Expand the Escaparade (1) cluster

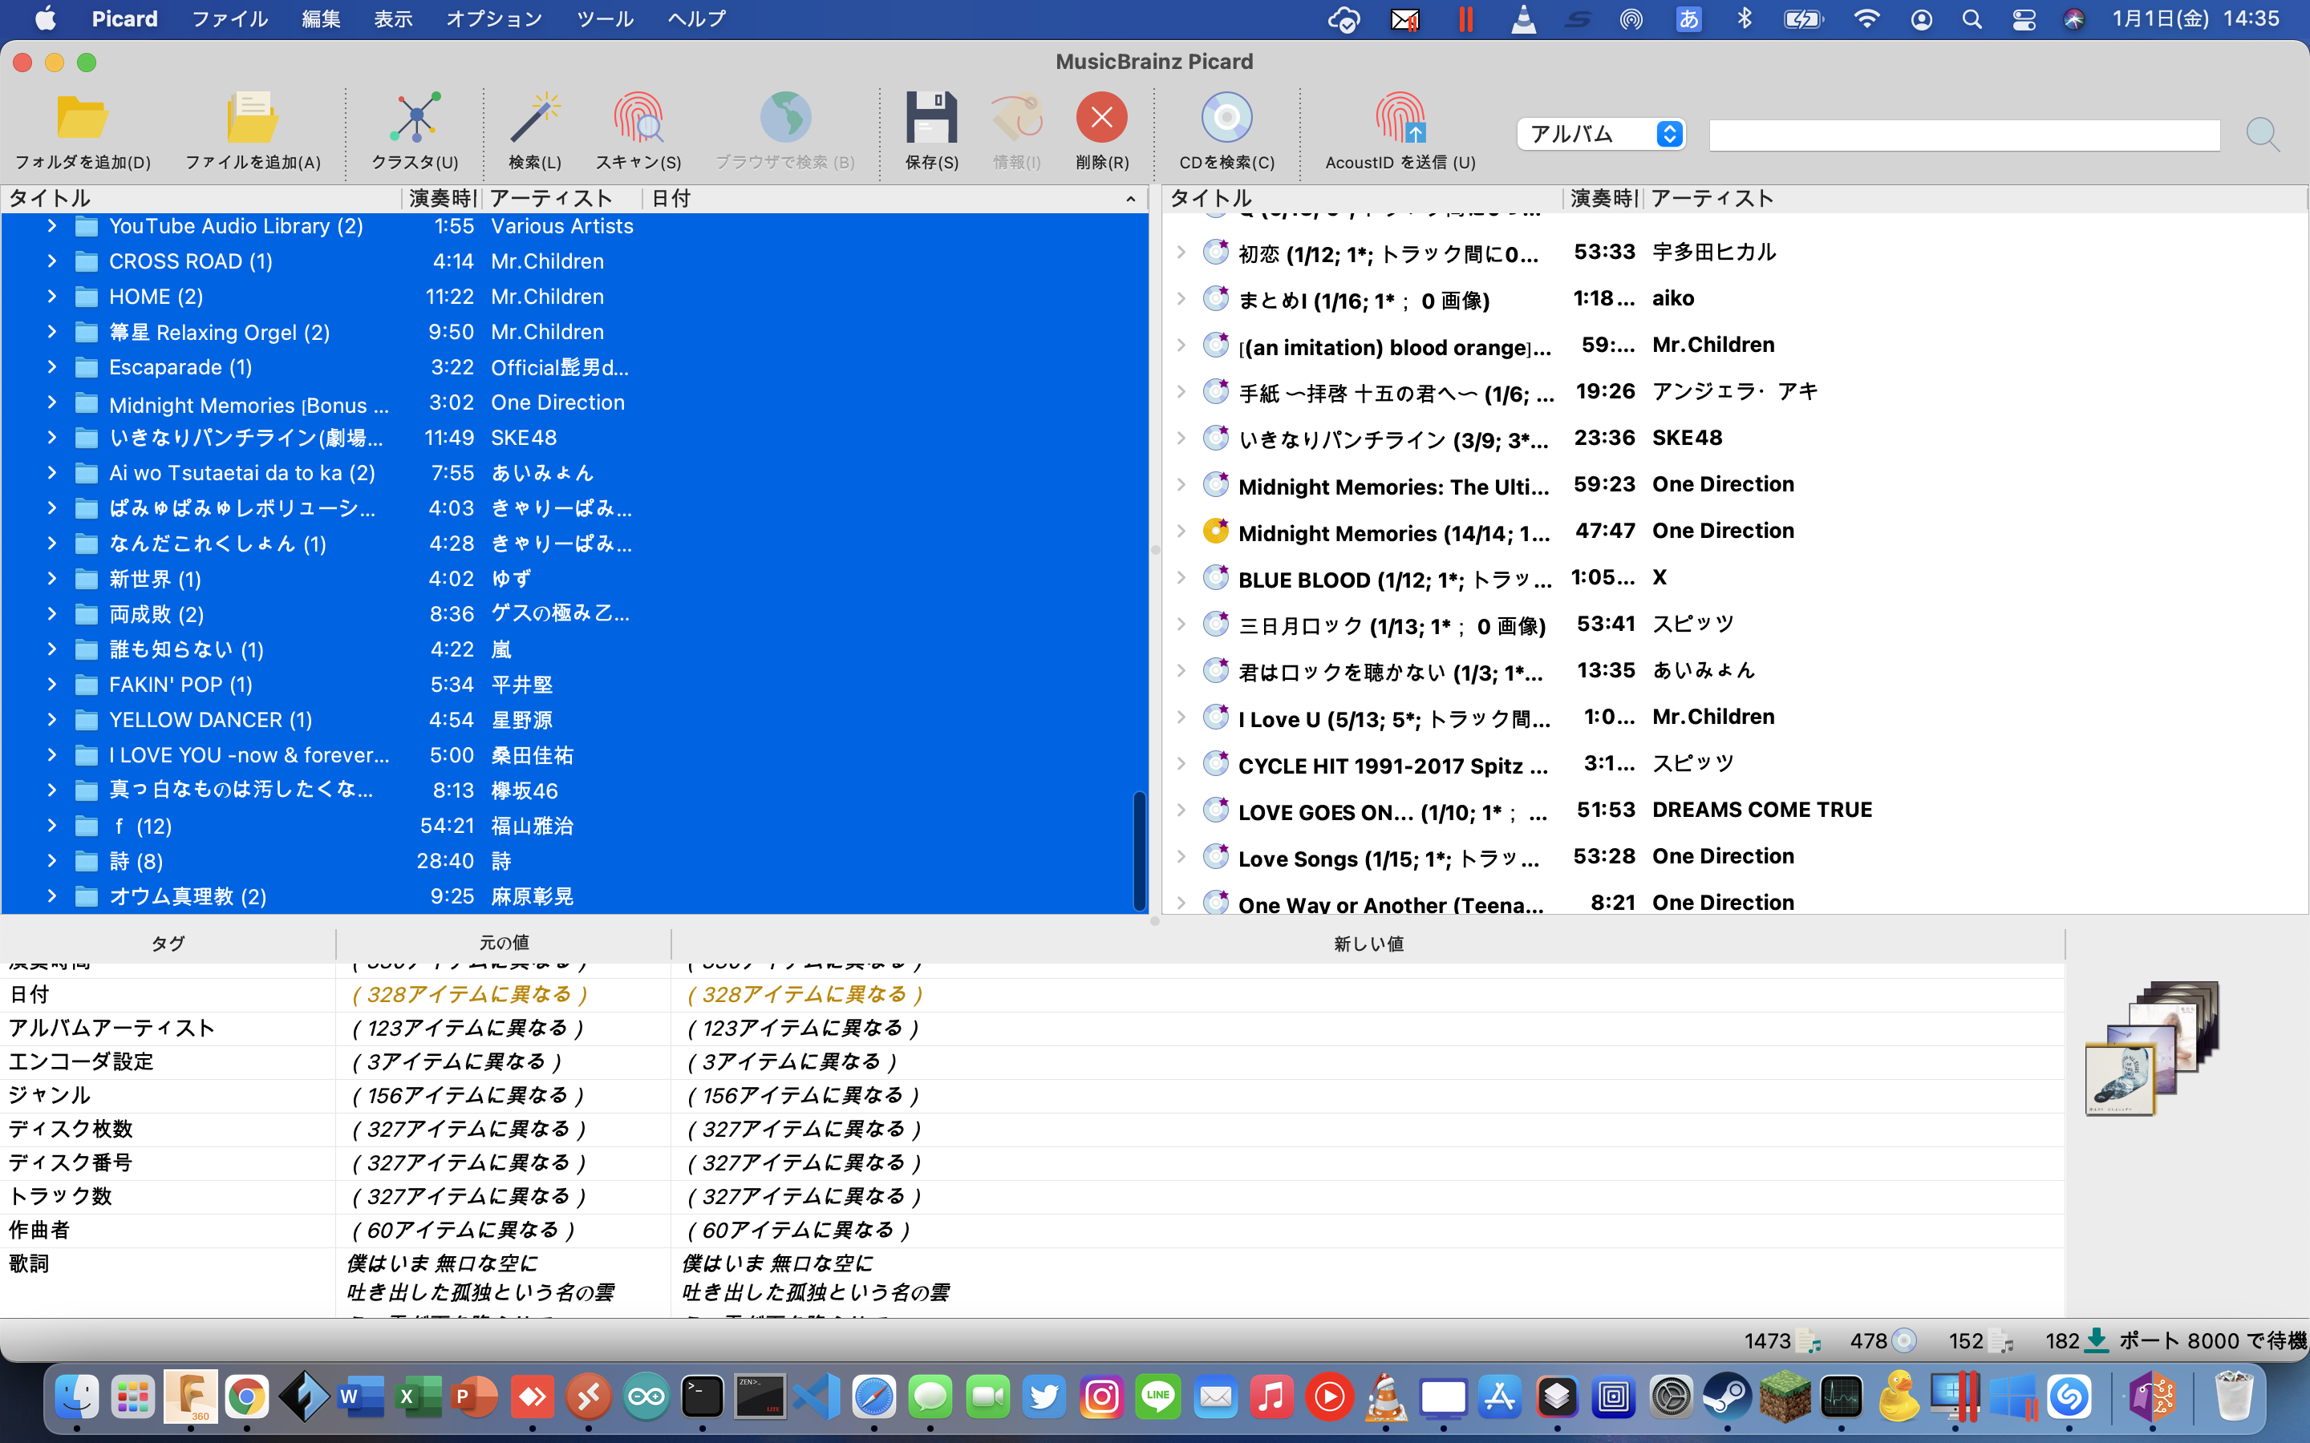[51, 366]
